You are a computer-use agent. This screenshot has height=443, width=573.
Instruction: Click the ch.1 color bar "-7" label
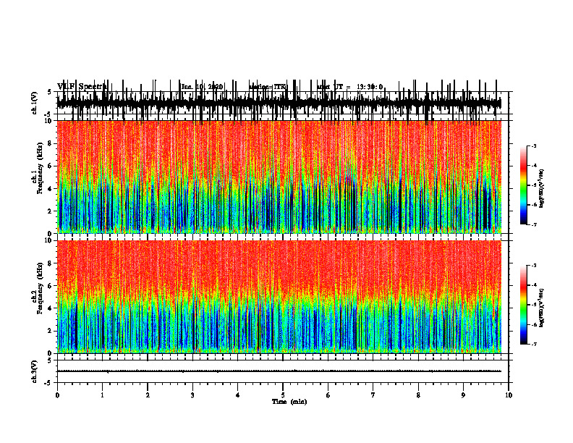click(533, 224)
